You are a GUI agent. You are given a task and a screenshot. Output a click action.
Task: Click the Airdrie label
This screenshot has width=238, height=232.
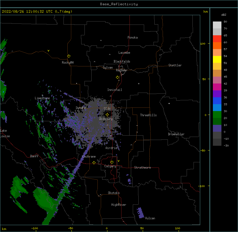(x=111, y=148)
